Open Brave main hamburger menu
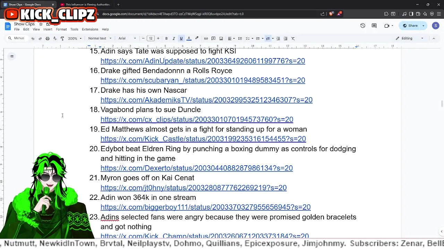 coord(439,14)
